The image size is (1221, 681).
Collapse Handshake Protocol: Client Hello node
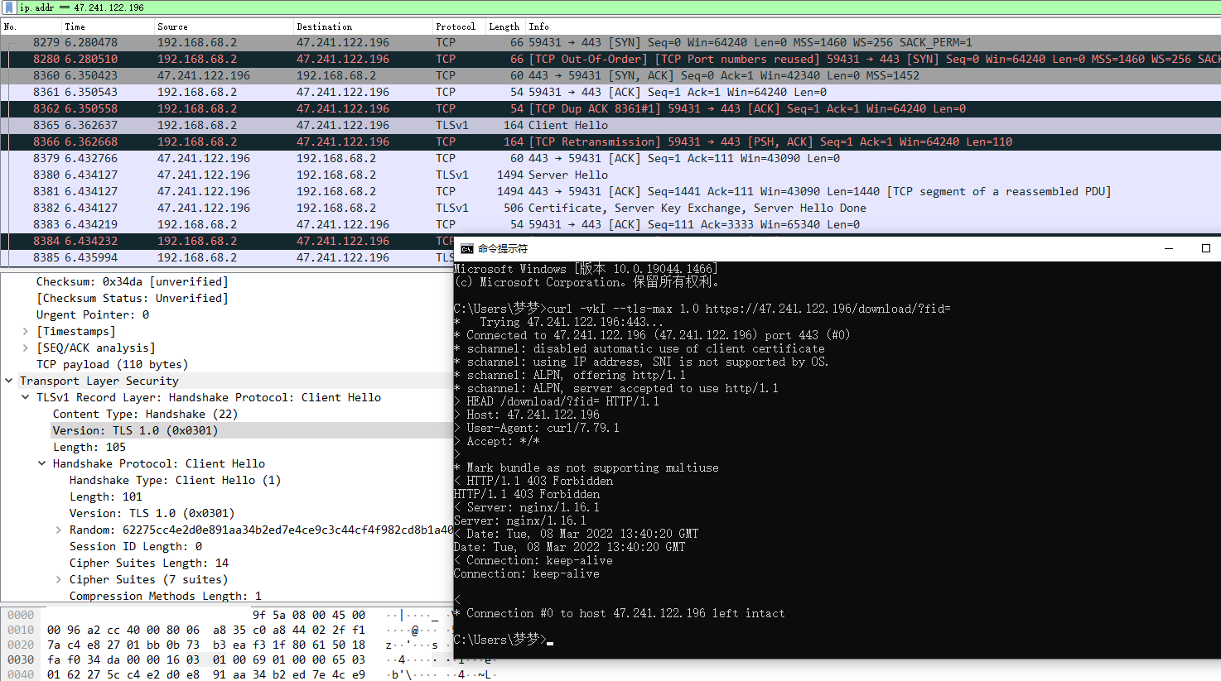click(x=42, y=463)
